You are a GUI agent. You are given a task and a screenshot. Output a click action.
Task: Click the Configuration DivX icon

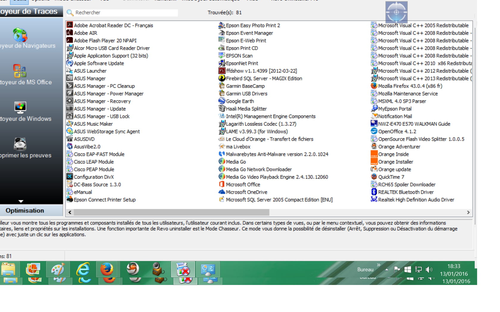(70, 177)
